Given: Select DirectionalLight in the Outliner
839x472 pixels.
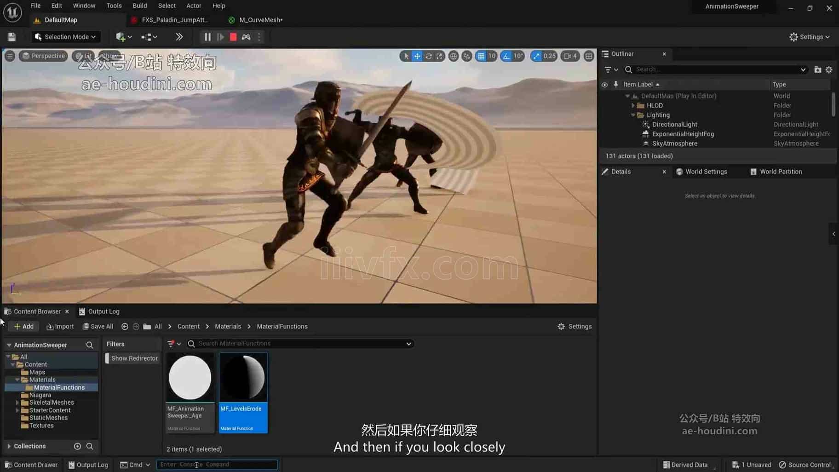Looking at the screenshot, I should [x=674, y=124].
